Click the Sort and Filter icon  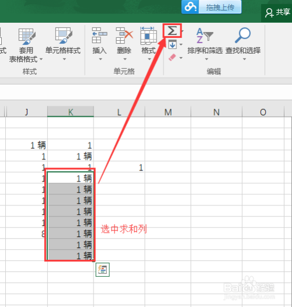(204, 36)
